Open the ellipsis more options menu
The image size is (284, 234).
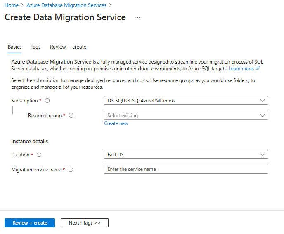click(137, 18)
